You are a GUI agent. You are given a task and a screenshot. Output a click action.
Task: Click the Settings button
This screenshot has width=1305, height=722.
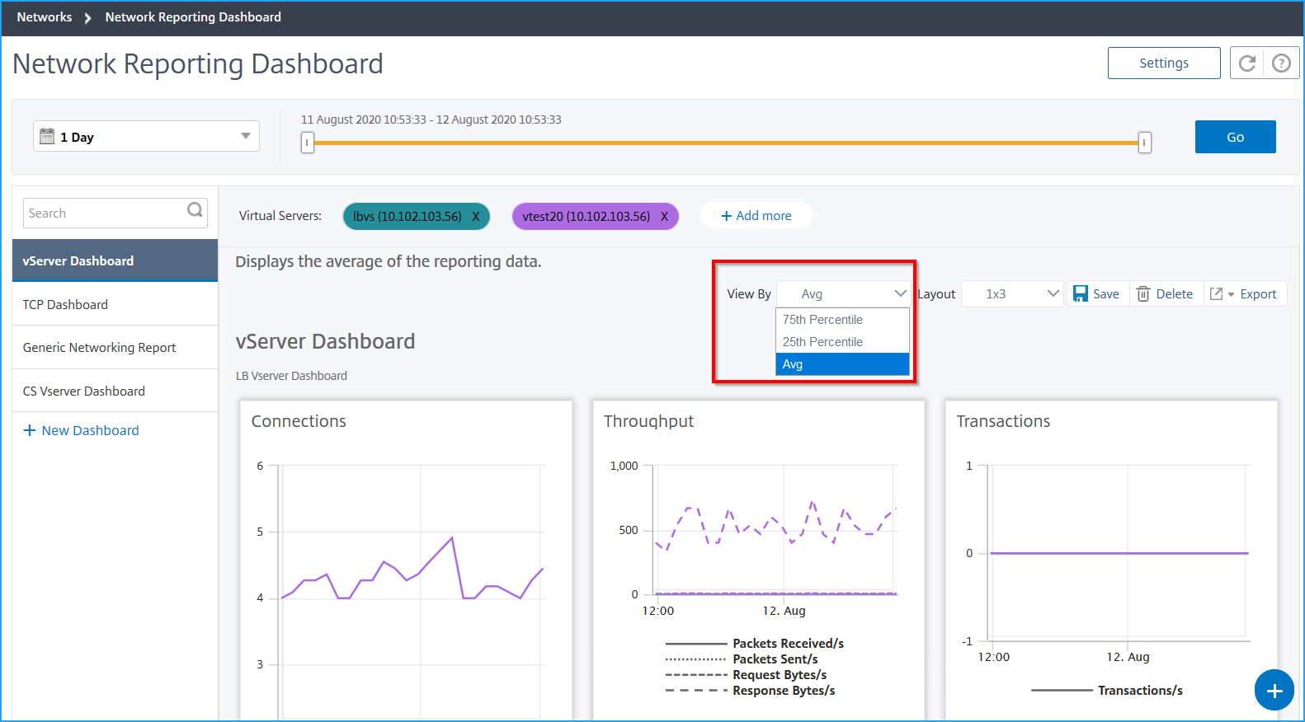[x=1164, y=63]
